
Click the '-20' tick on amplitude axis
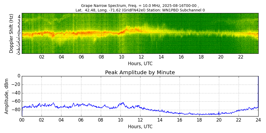pyautogui.click(x=16, y=85)
